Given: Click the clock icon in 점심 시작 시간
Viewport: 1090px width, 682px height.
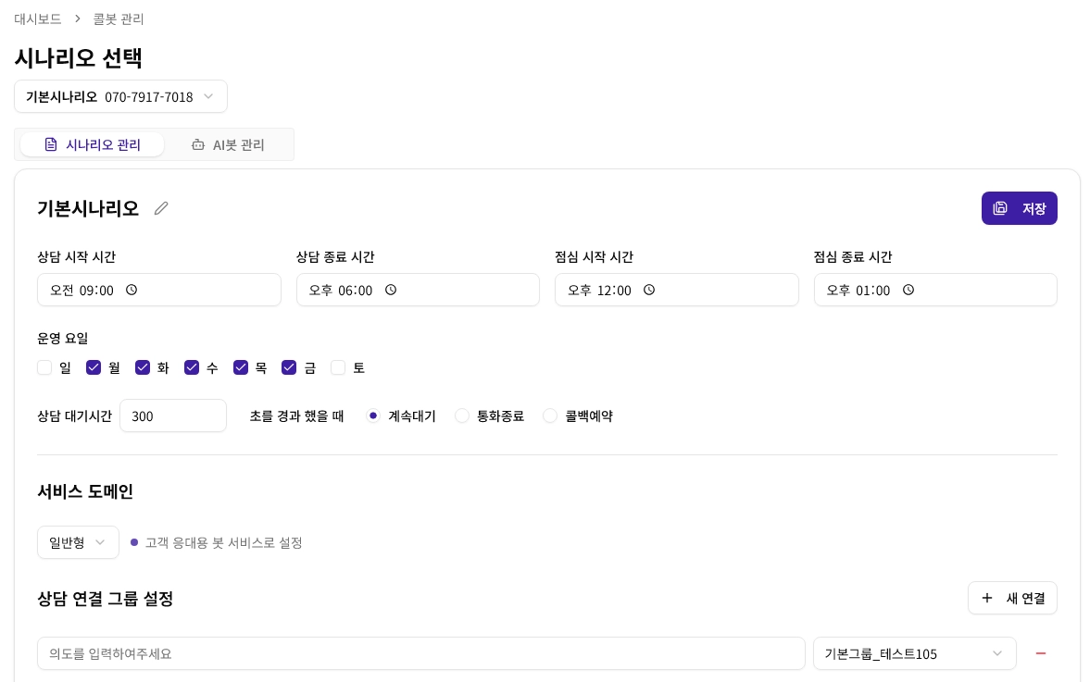Looking at the screenshot, I should tap(649, 290).
